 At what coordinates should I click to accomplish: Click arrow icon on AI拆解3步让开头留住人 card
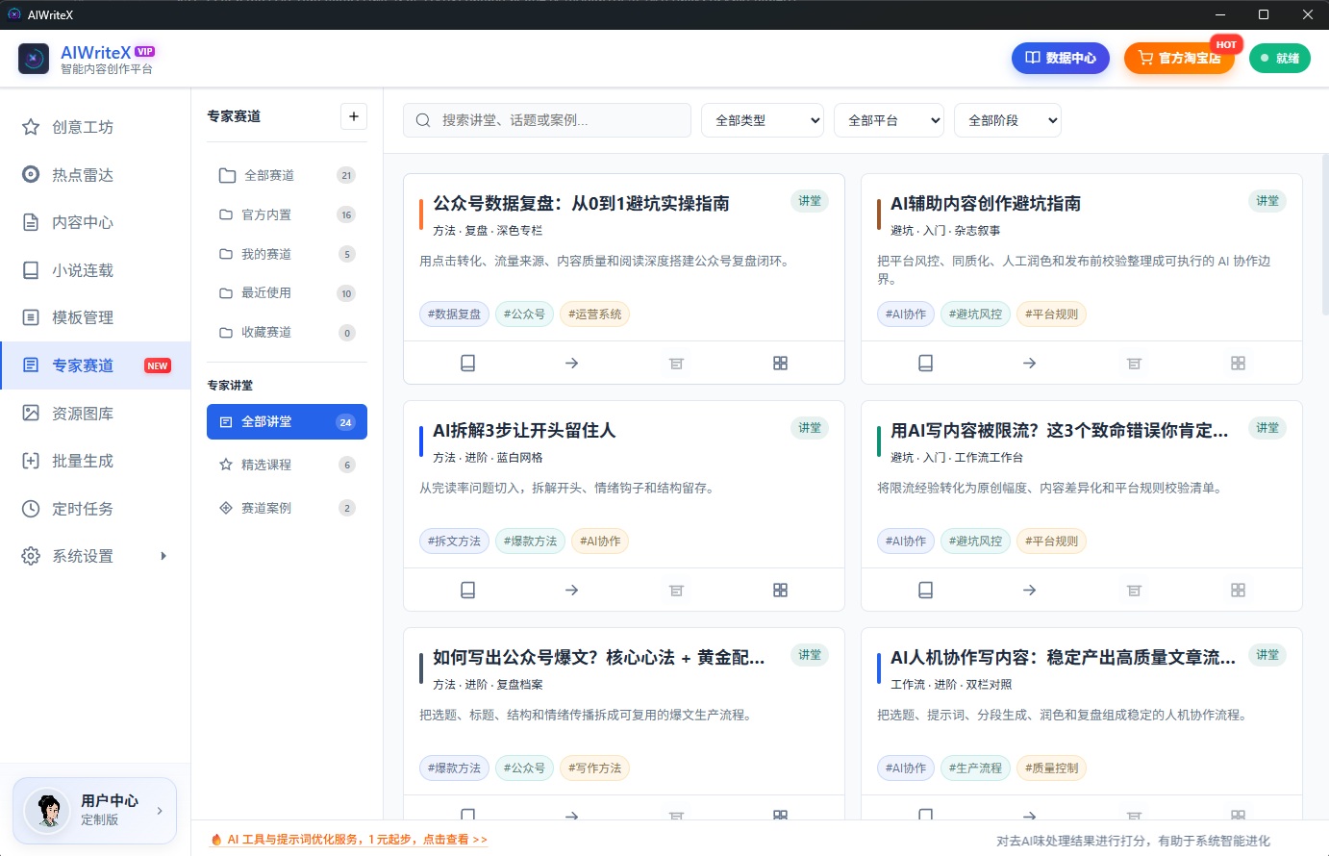[x=572, y=590]
